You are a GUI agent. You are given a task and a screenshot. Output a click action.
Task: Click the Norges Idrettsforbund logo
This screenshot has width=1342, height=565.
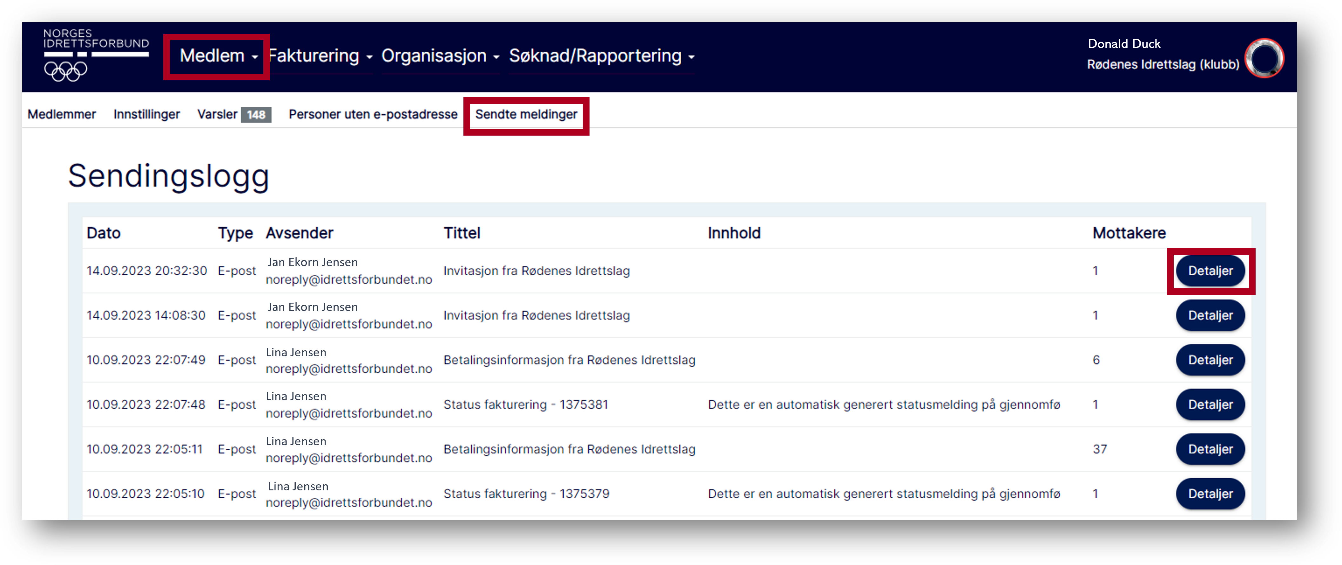click(96, 55)
